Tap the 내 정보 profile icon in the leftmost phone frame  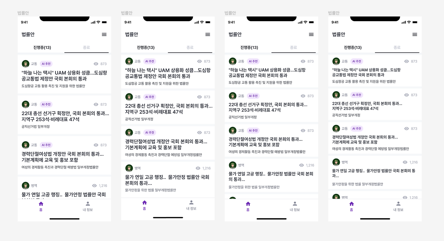click(x=88, y=204)
